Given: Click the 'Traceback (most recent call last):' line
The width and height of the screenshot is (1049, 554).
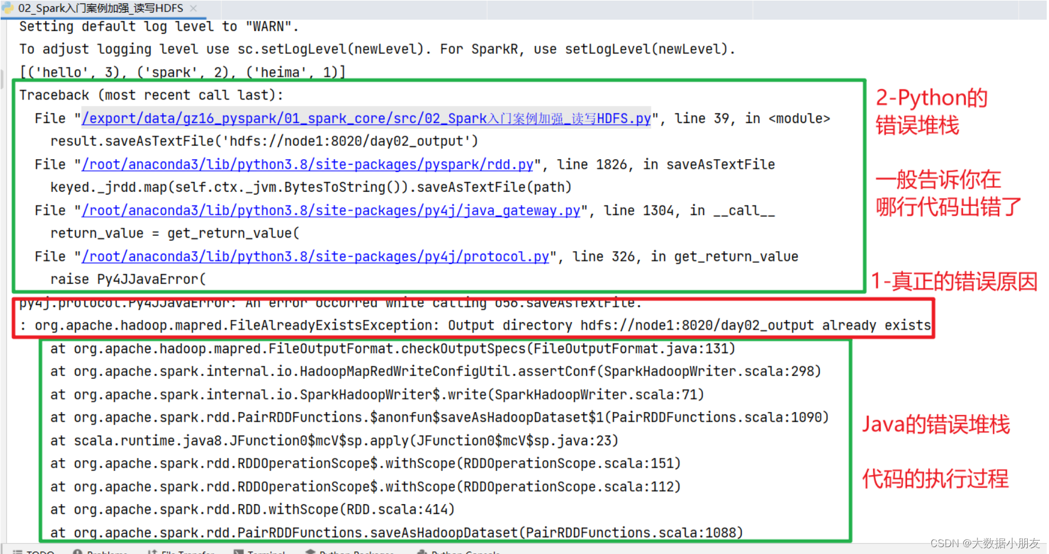Looking at the screenshot, I should (151, 95).
